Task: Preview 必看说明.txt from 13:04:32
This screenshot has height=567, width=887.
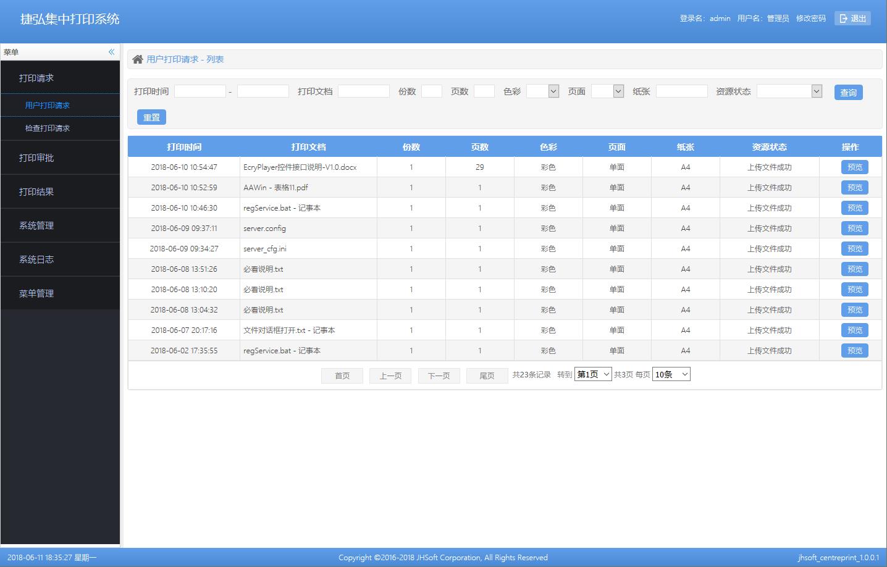Action: 855,310
